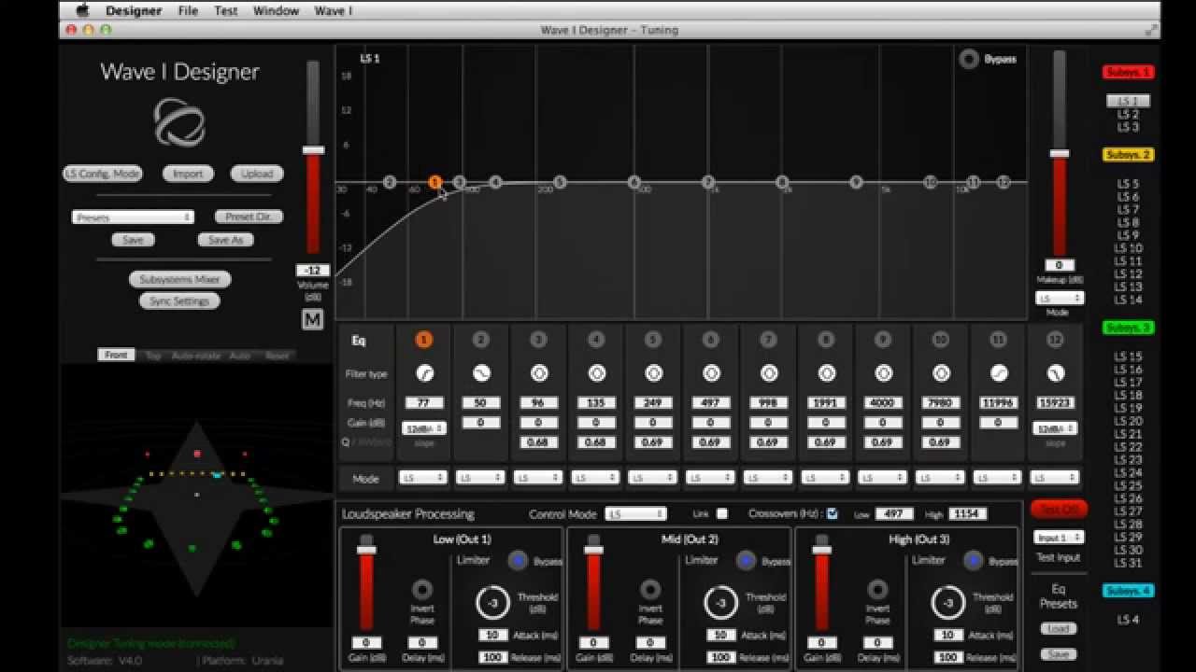Click the High (Out 3) limiter threshold knob
This screenshot has height=672, width=1196.
coord(948,603)
